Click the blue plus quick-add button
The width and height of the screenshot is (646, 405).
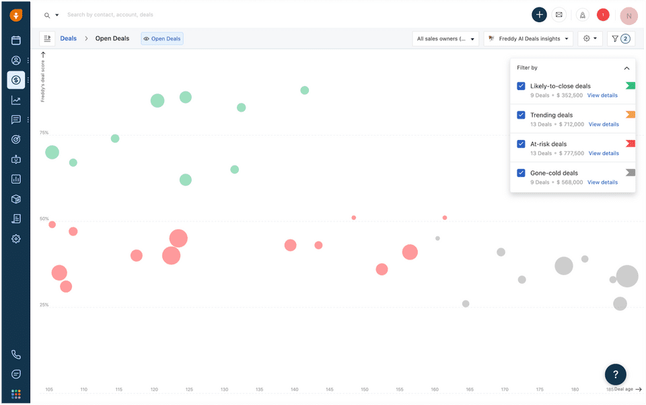click(539, 15)
